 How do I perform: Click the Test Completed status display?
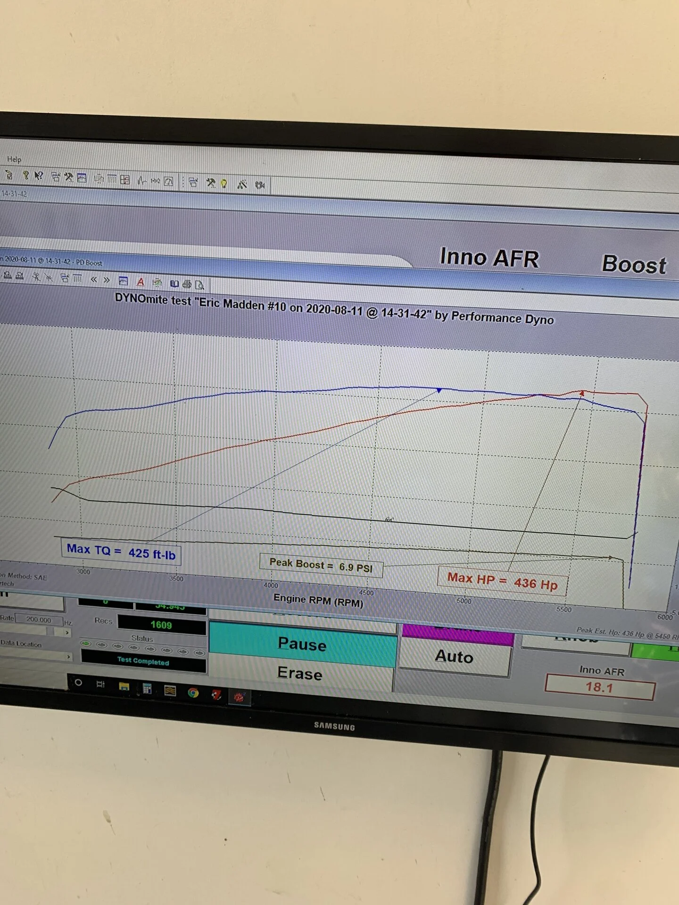pyautogui.click(x=143, y=661)
